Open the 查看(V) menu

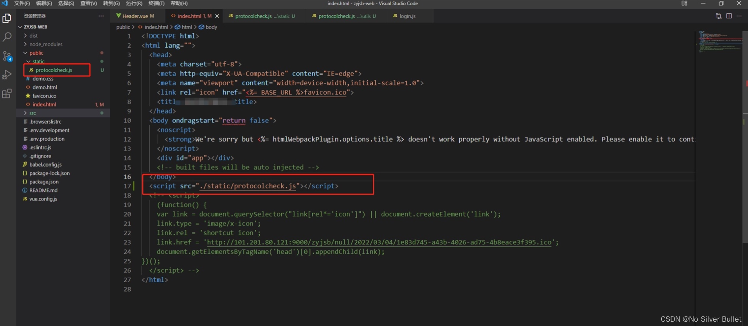pos(88,3)
